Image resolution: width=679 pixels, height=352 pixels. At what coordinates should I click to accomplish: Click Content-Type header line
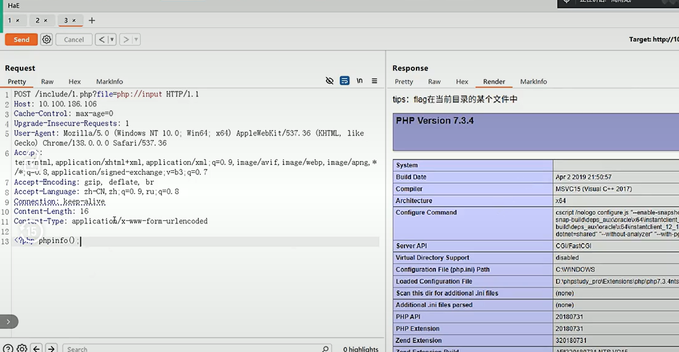coord(111,221)
